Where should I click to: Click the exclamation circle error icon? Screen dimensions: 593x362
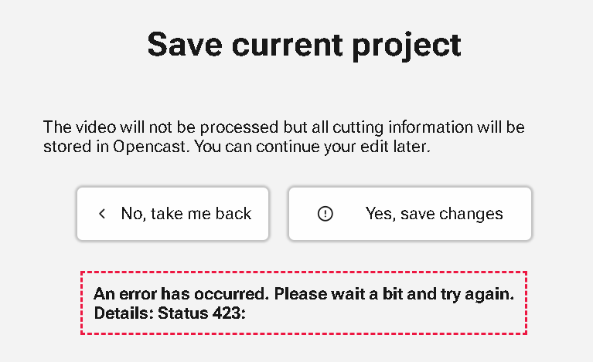coord(325,214)
